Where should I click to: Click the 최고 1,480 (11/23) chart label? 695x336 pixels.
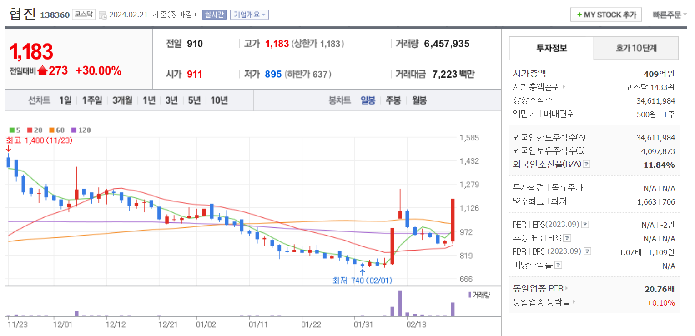coord(39,140)
